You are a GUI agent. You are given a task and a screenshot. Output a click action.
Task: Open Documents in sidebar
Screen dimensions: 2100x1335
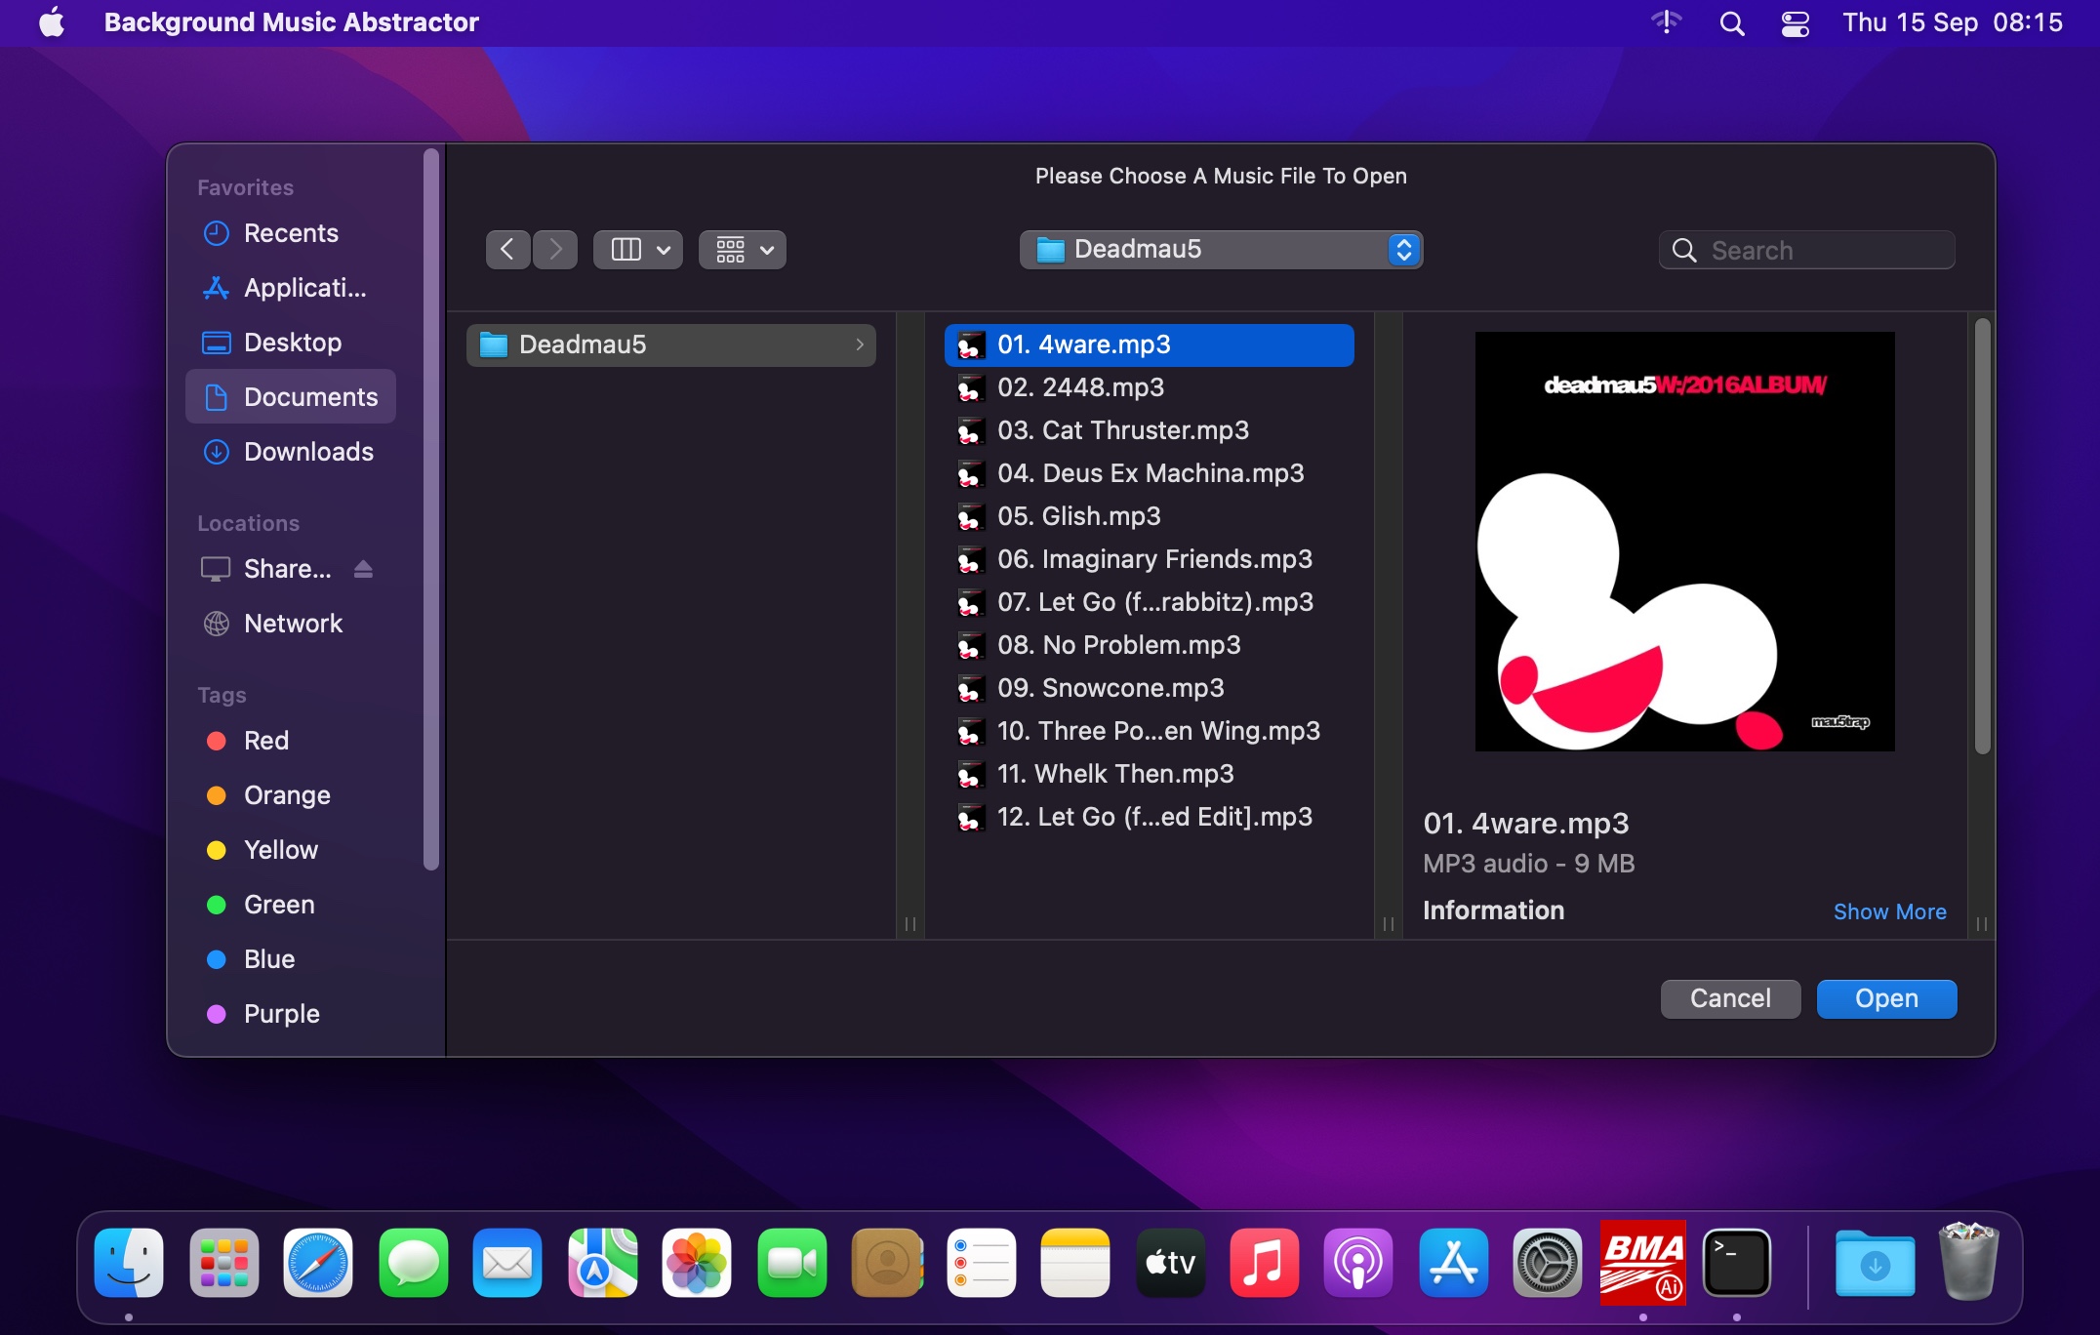[x=290, y=397]
